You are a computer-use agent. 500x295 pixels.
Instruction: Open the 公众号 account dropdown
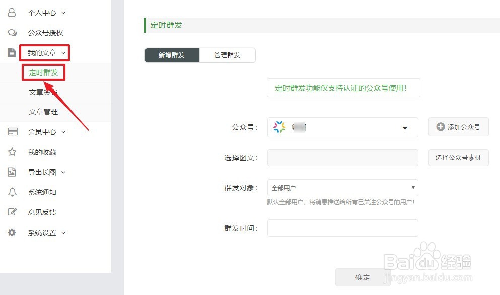(342, 127)
